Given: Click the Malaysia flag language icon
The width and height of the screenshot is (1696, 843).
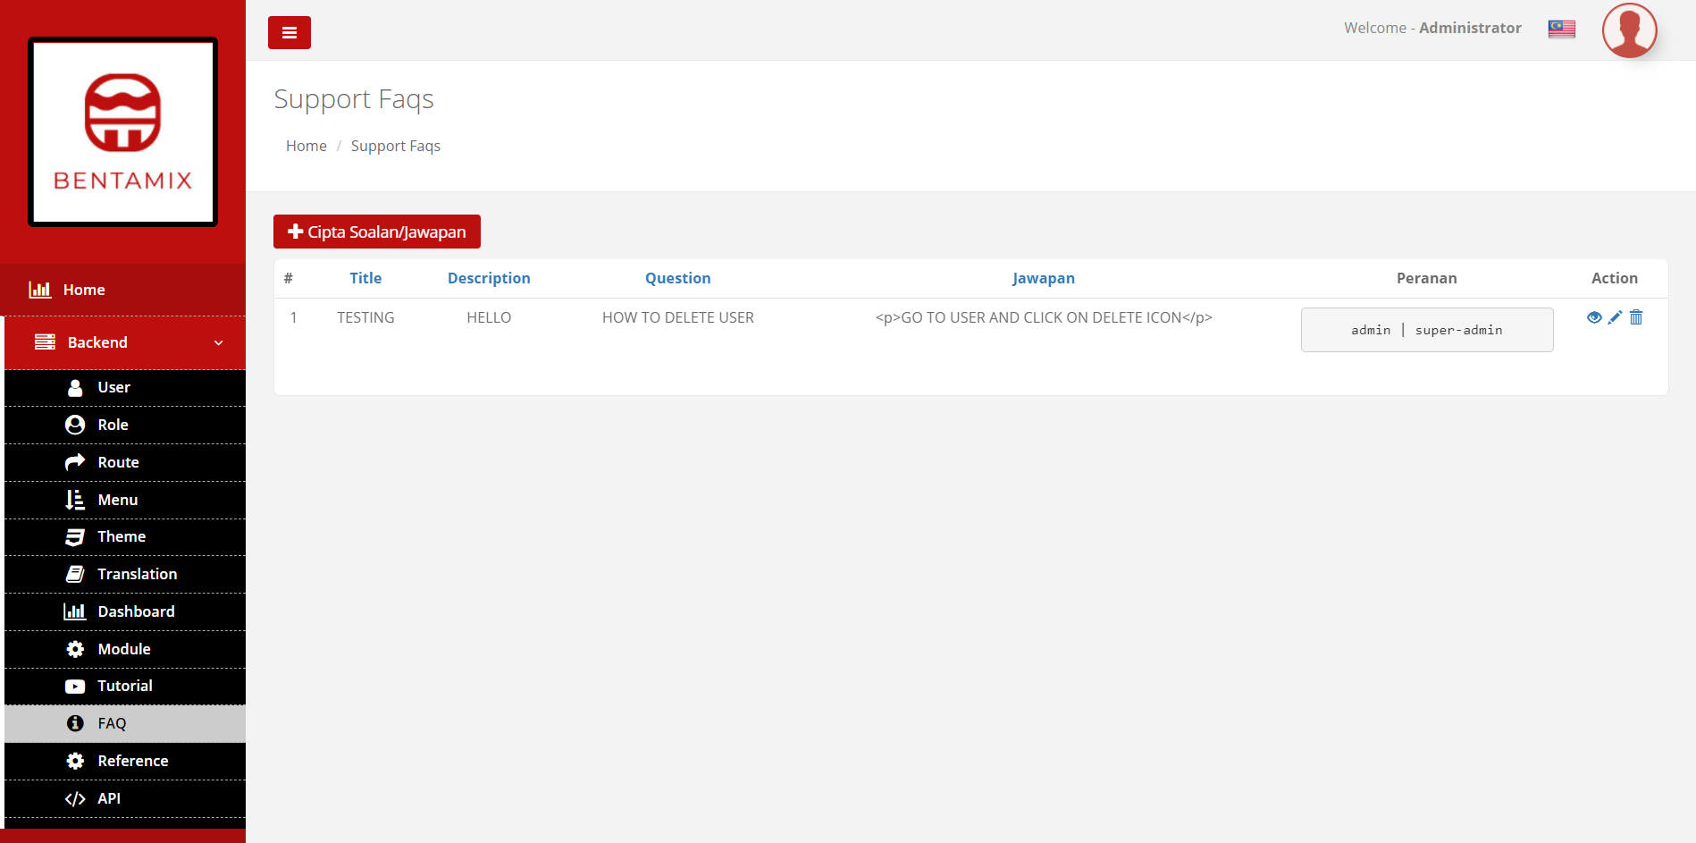Looking at the screenshot, I should 1561,29.
